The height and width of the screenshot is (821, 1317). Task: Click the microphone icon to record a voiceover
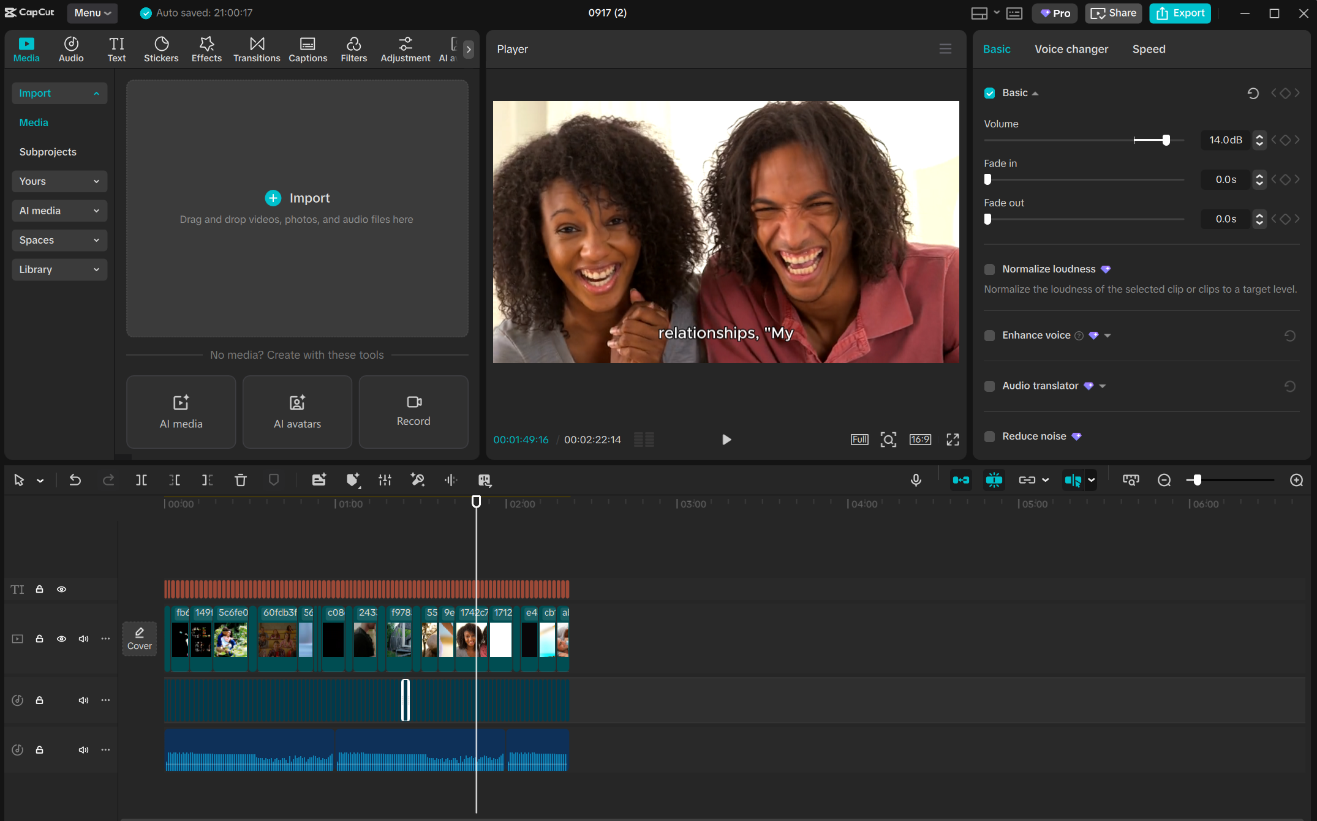(916, 480)
